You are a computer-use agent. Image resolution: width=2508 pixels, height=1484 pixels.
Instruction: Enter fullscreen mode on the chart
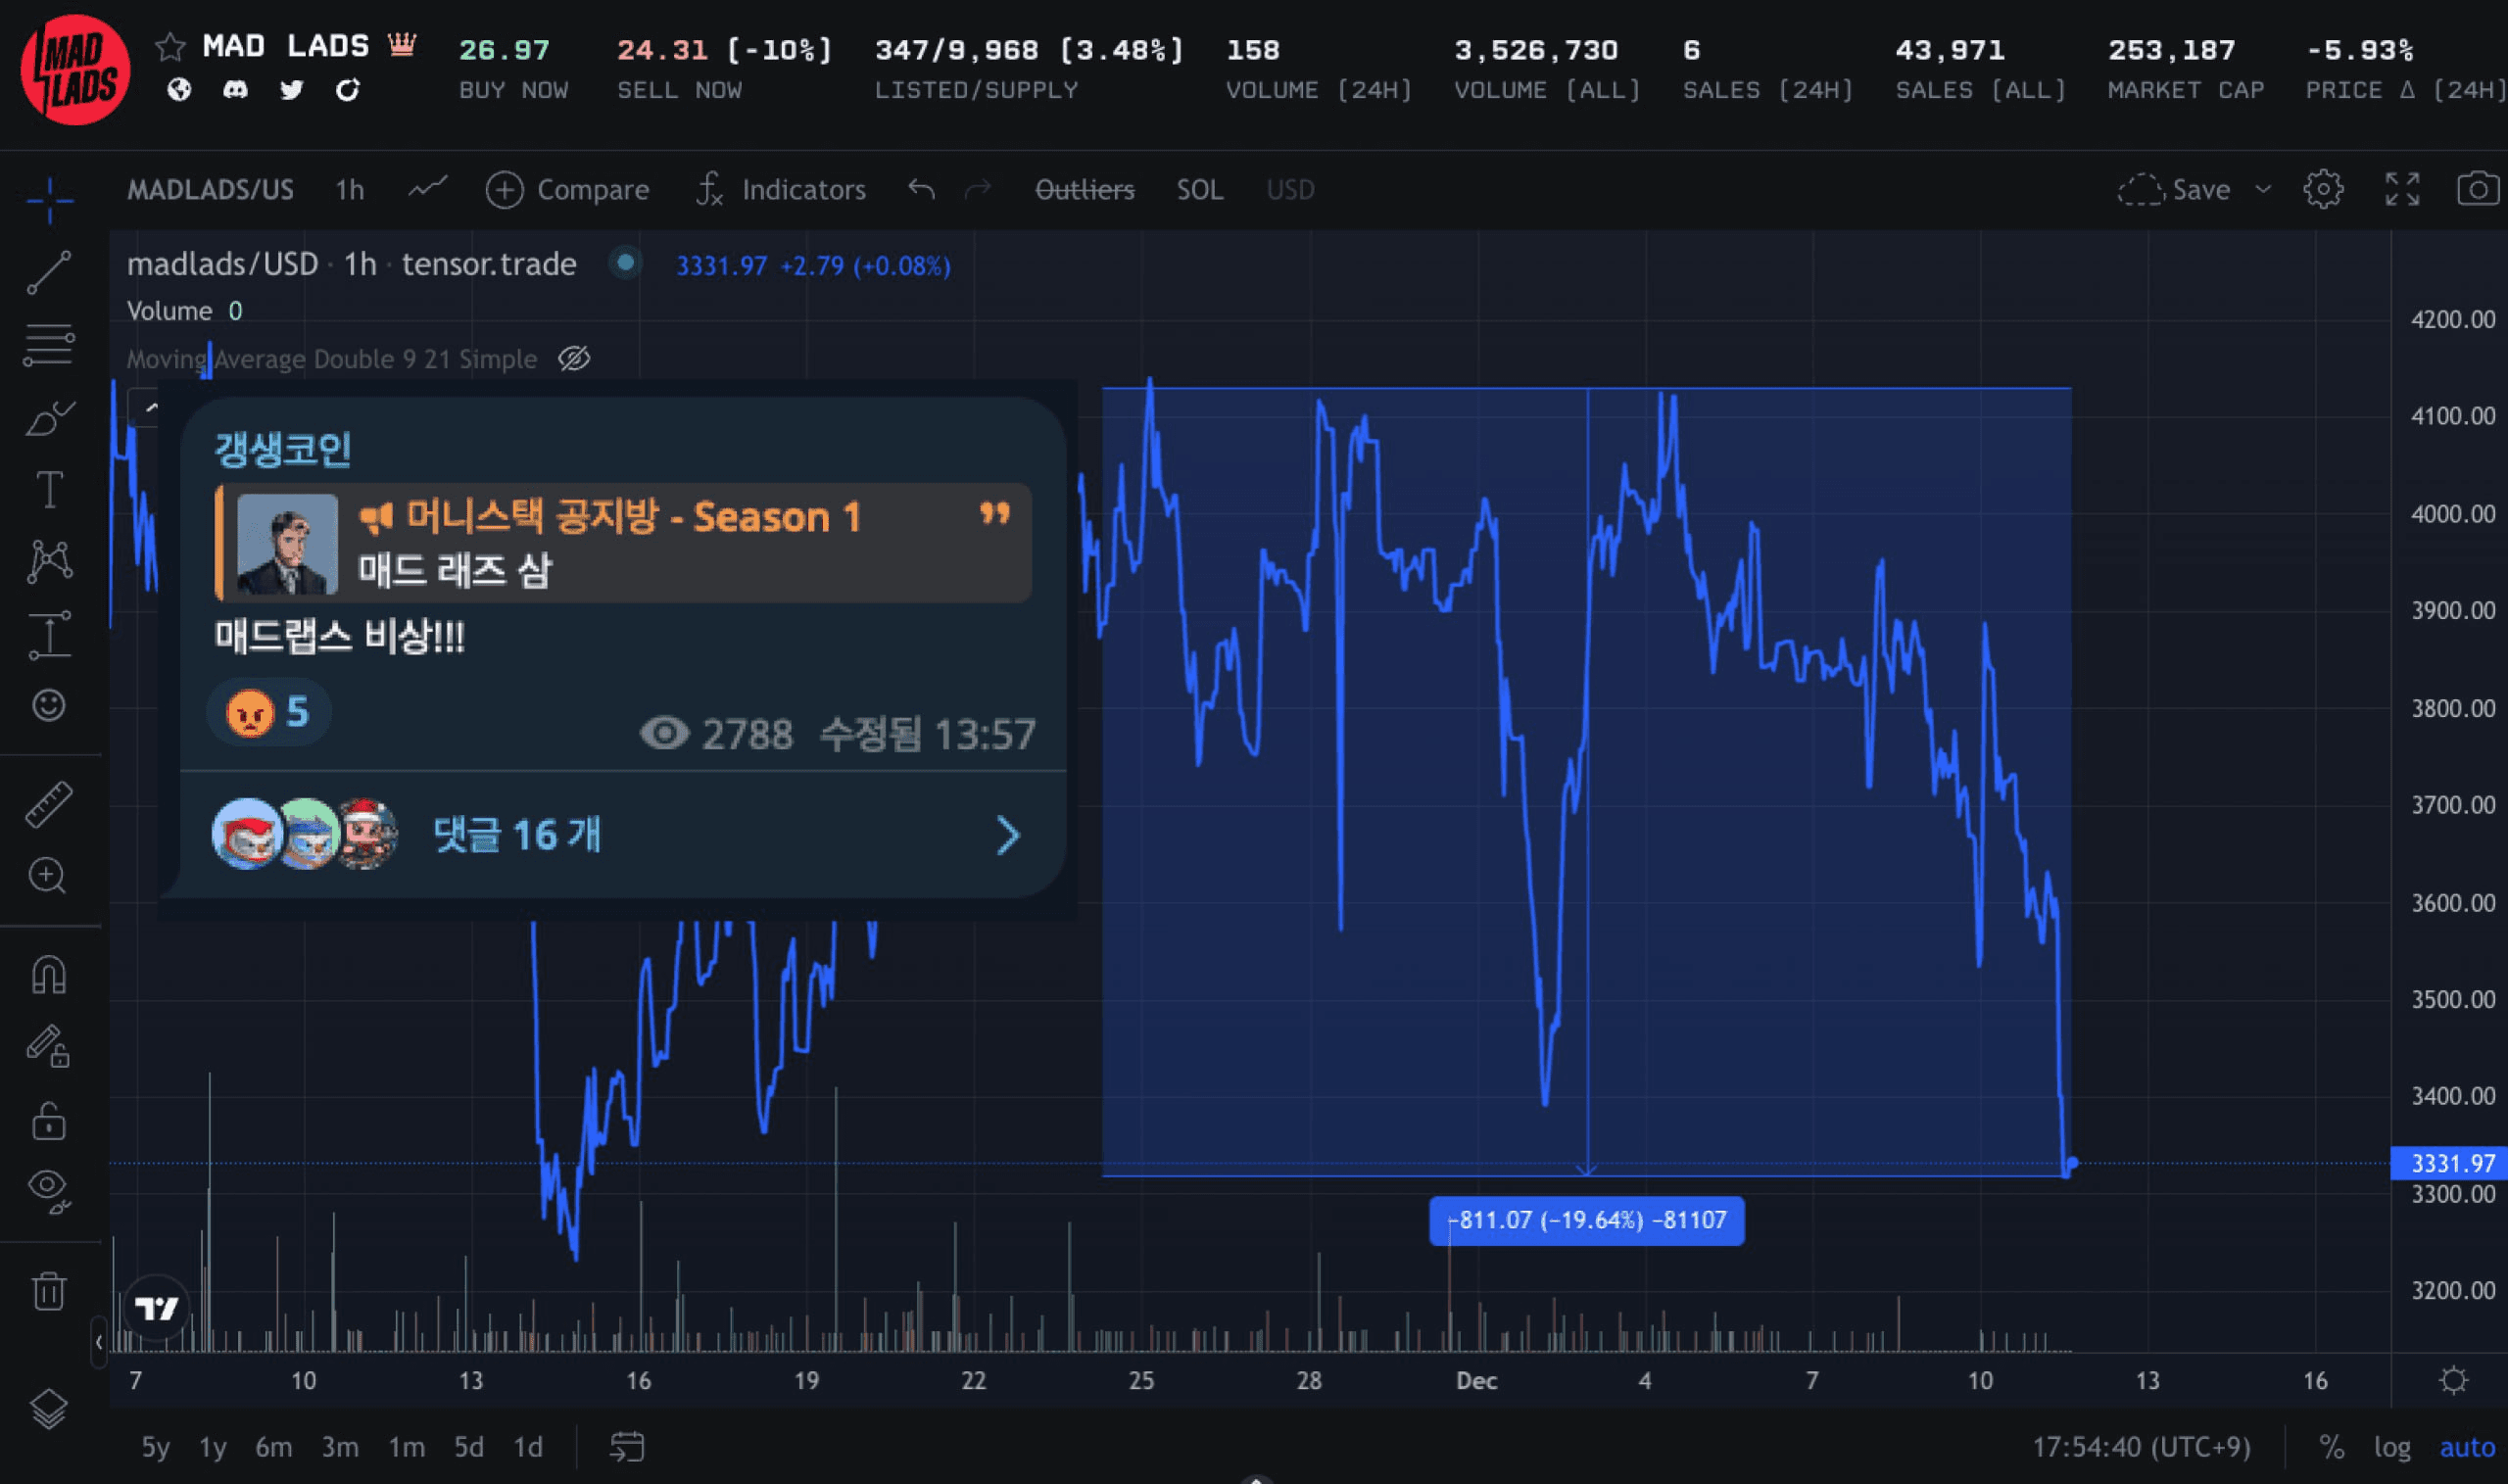2402,189
